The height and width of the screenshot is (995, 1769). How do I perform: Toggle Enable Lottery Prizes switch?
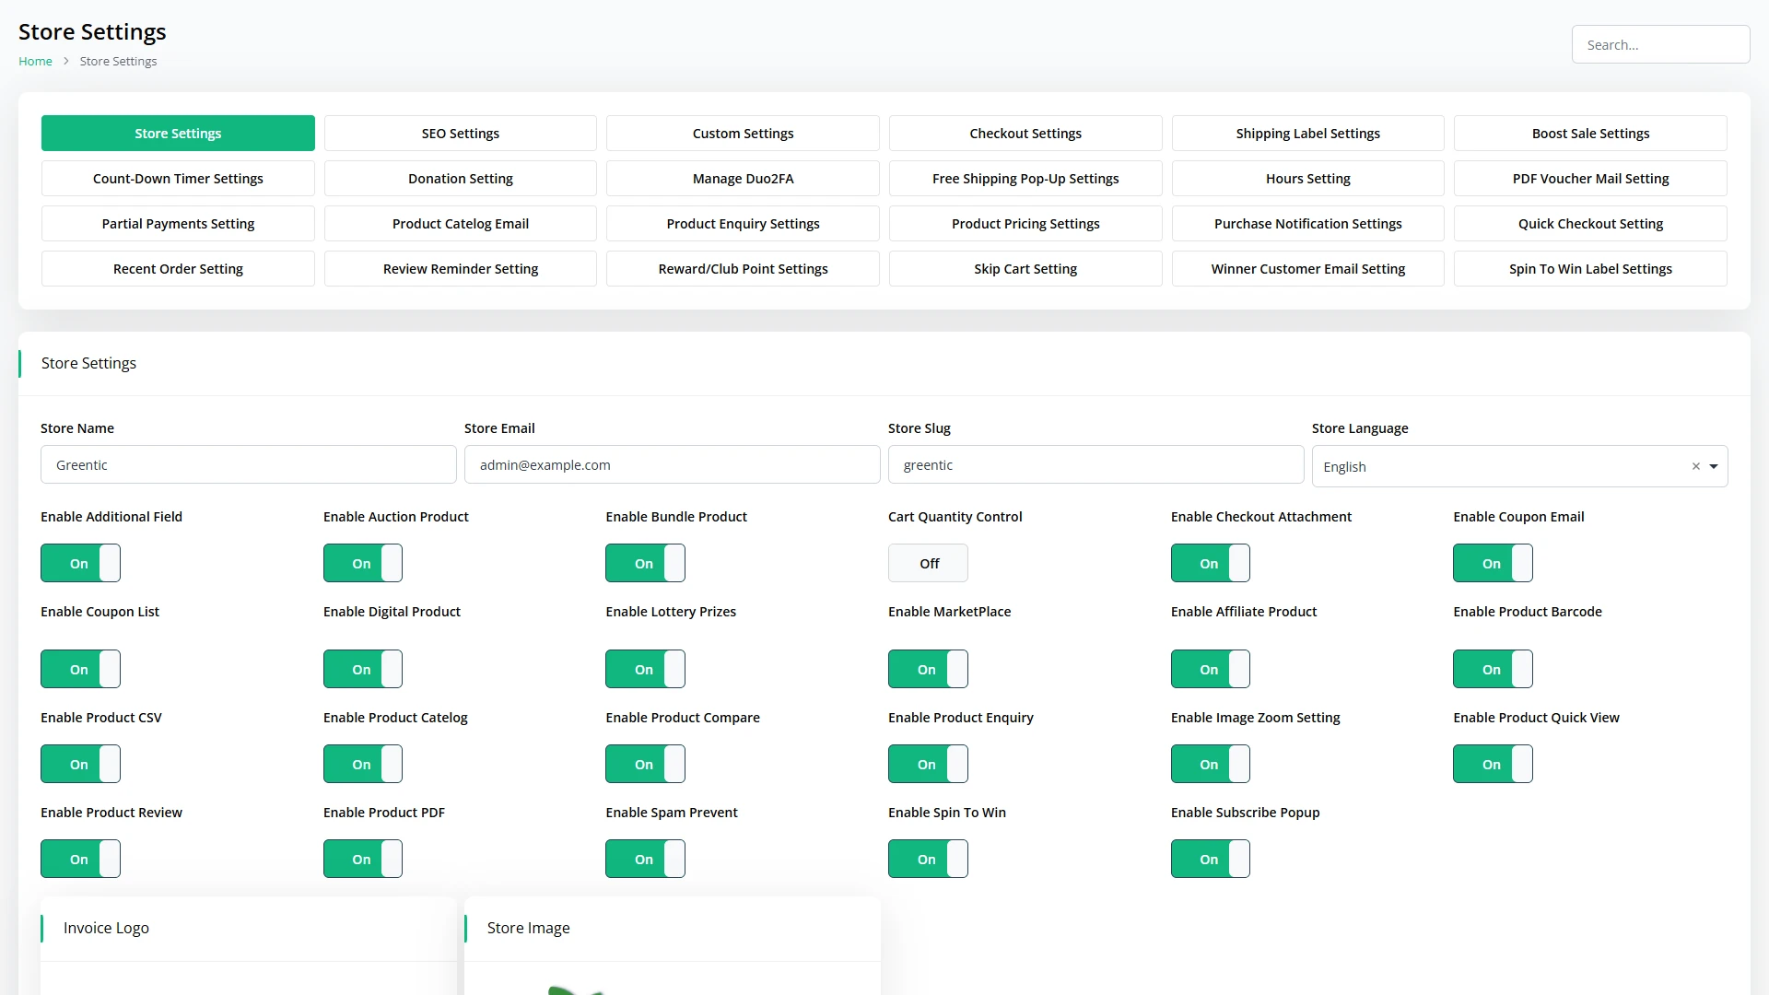click(645, 669)
